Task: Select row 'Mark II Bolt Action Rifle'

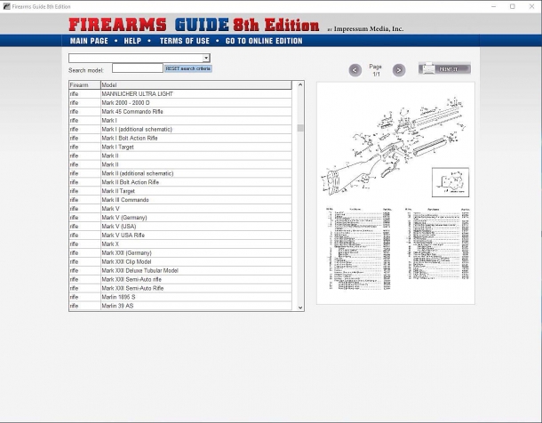Action: click(180, 182)
